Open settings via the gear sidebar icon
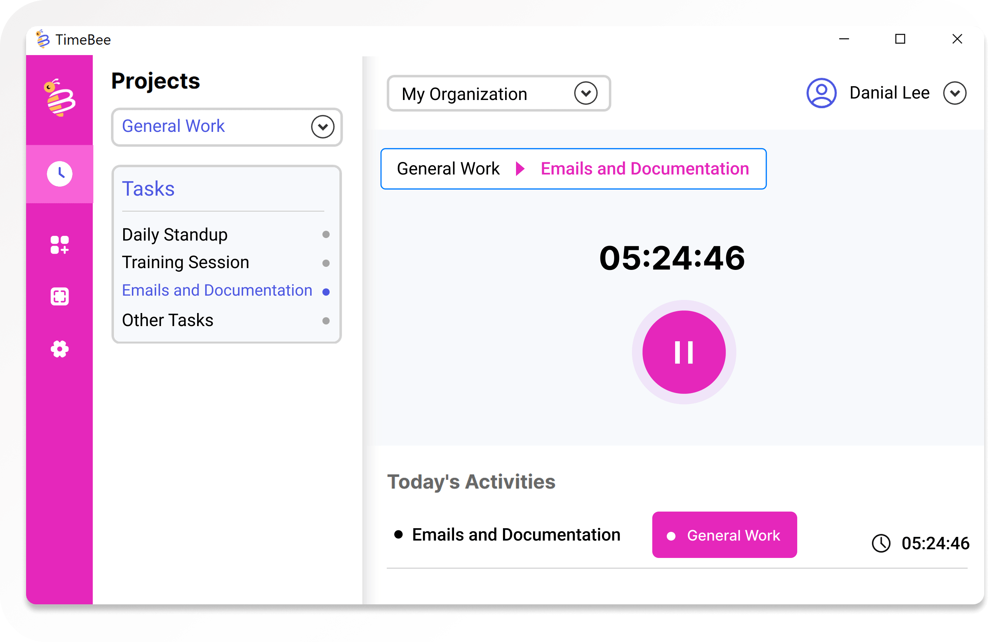This screenshot has height=642, width=990. (59, 349)
